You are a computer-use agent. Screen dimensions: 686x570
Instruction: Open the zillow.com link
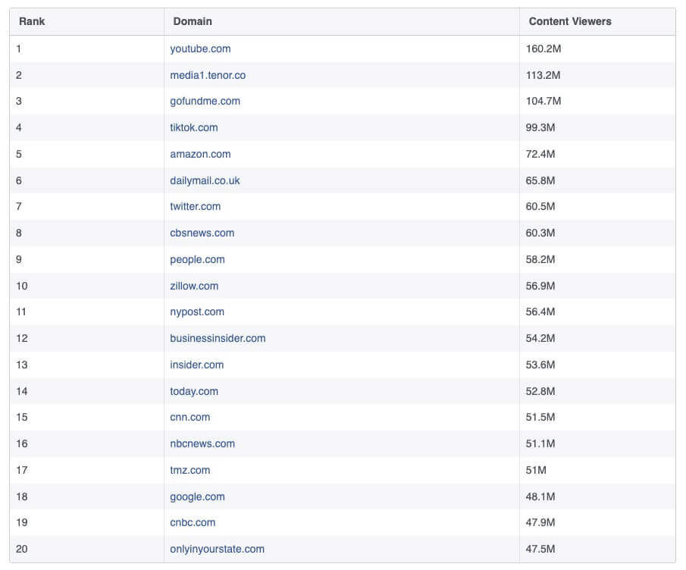[x=194, y=286]
